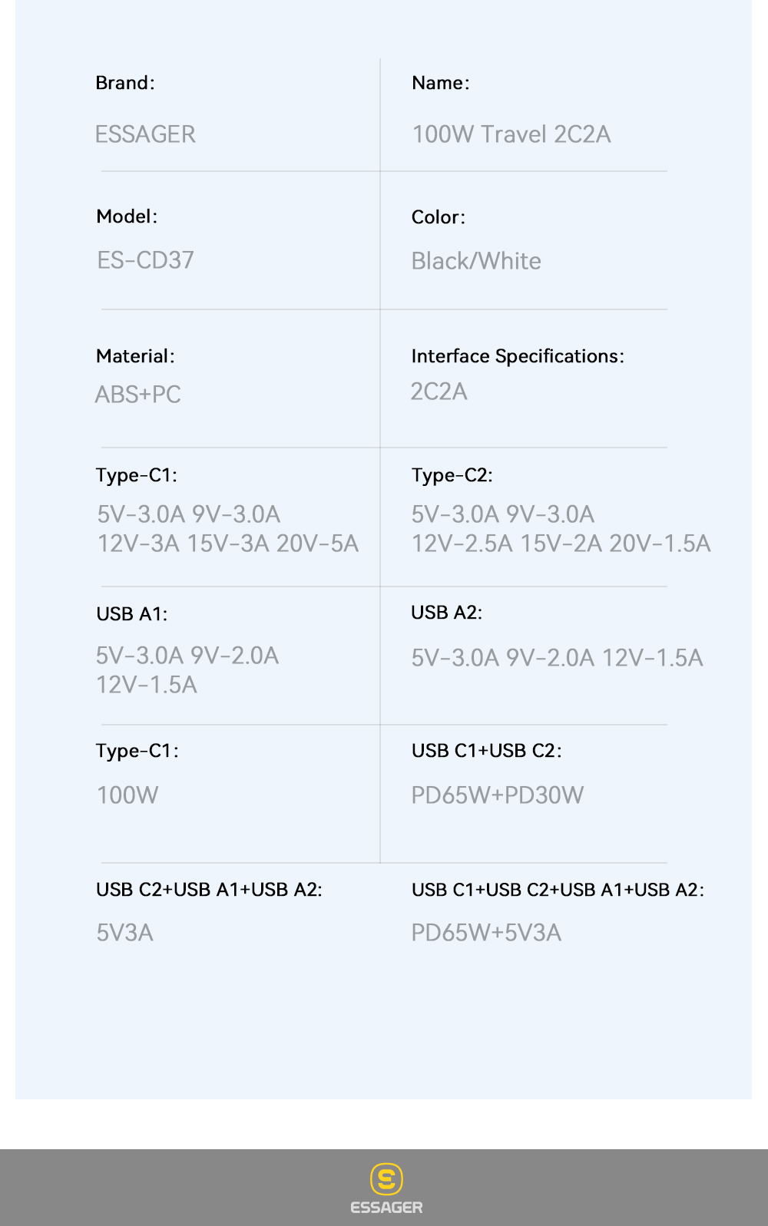
Task: Click the Type-C2 label
Action: [452, 475]
